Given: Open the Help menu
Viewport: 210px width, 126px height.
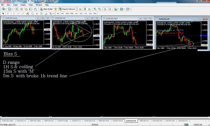Looking at the screenshot, I should tap(47, 5).
